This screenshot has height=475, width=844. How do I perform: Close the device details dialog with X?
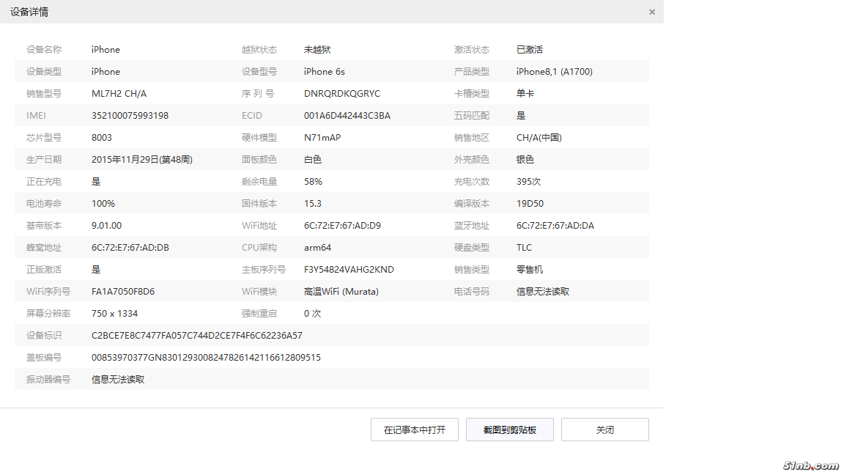point(651,12)
